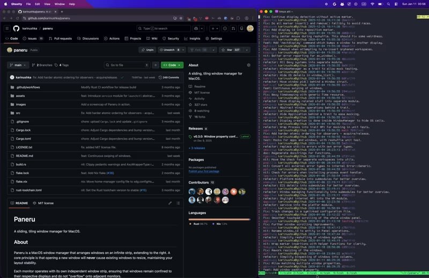The width and height of the screenshot is (429, 278).
Task: Click the battery icon in menu bar
Action: 380,4
